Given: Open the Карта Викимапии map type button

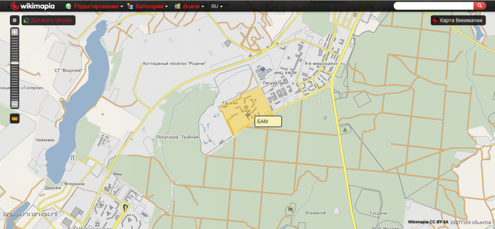Looking at the screenshot, I should click(458, 20).
